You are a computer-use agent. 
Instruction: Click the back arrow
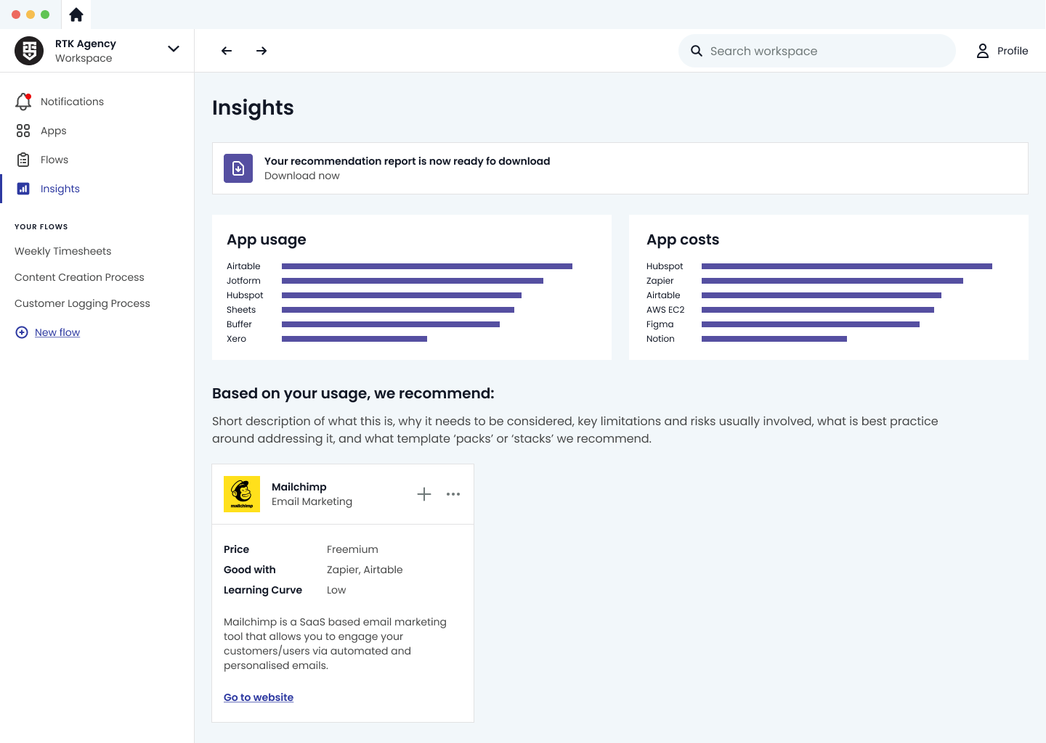(x=227, y=51)
